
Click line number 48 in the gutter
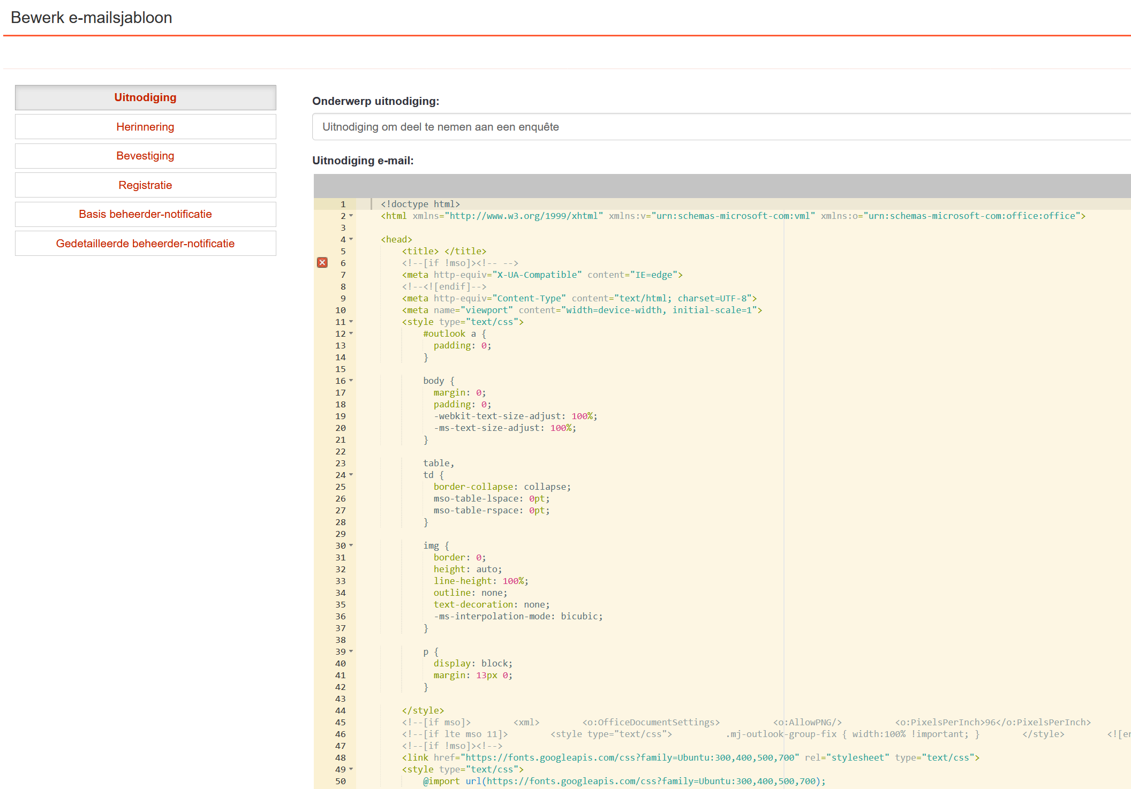(341, 757)
